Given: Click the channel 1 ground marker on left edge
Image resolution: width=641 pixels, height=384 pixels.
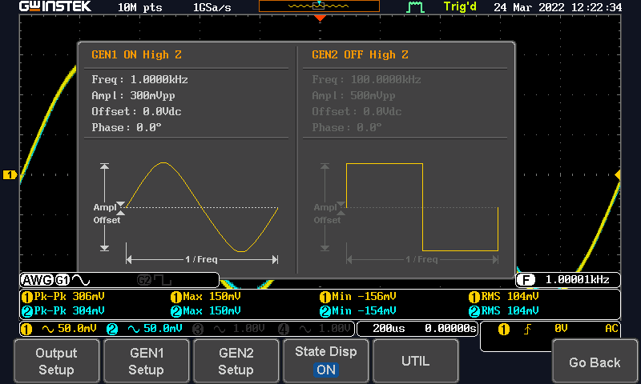Looking at the screenshot, I should tap(10, 174).
